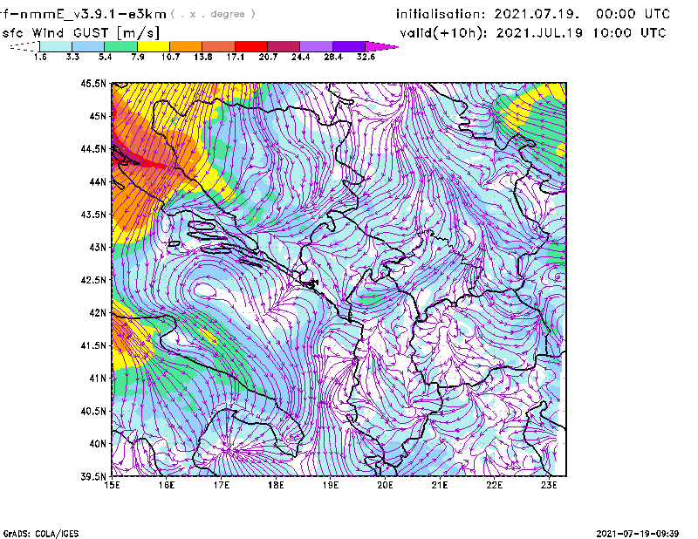Click the 44.5N latitude label
The width and height of the screenshot is (698, 539).
[93, 149]
